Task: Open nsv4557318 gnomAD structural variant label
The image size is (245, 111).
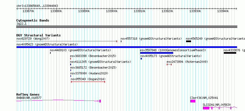Action: (x=151, y=39)
